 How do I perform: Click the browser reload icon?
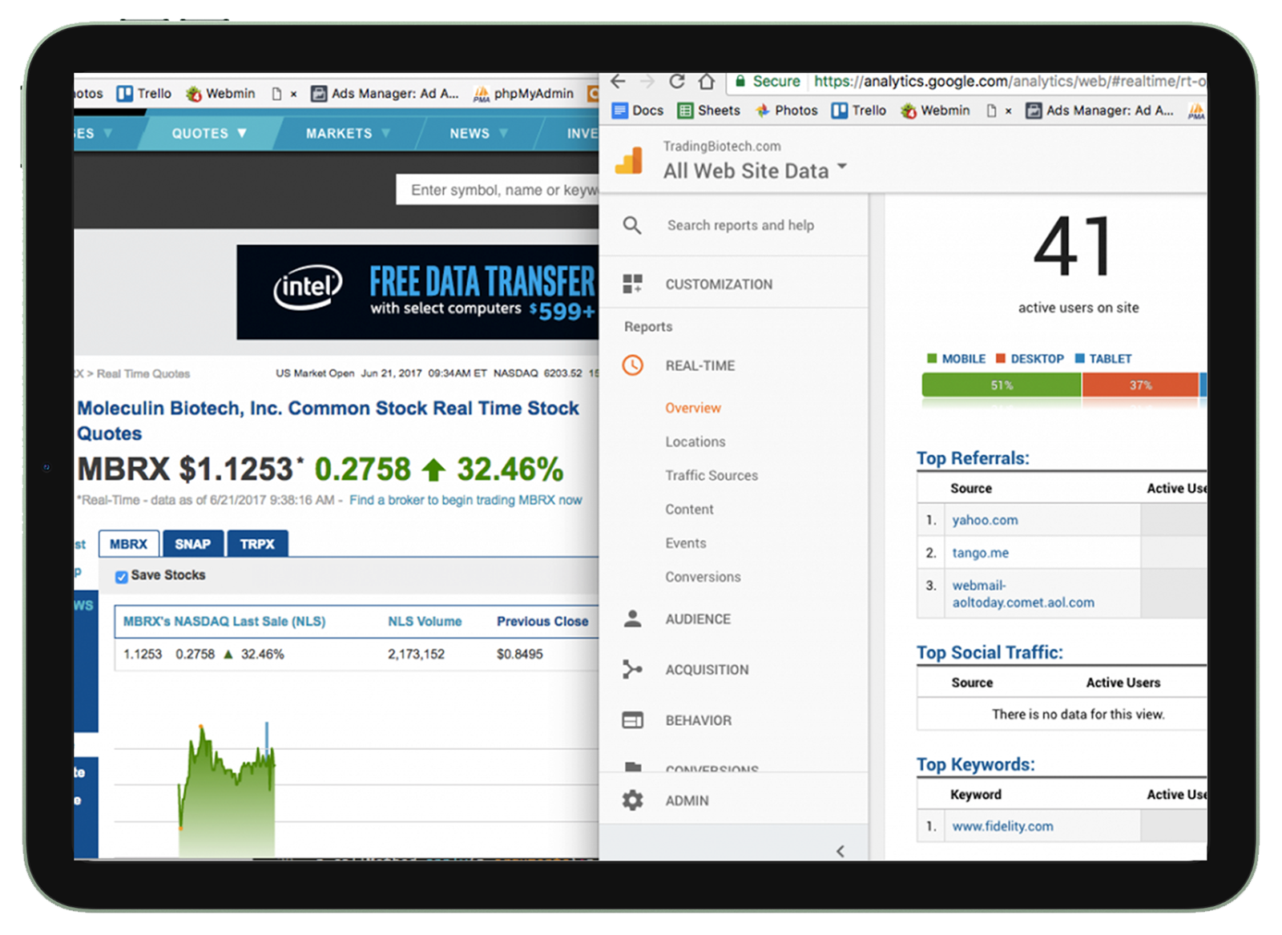(x=677, y=82)
